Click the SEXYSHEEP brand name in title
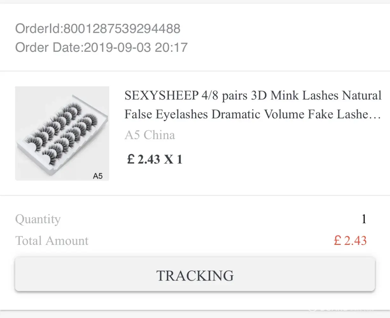The height and width of the screenshot is (318, 390). click(161, 96)
